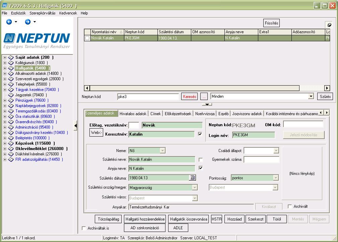Switch to the Hivatalos adatok tab
338x242 pixels.
(x=133, y=113)
